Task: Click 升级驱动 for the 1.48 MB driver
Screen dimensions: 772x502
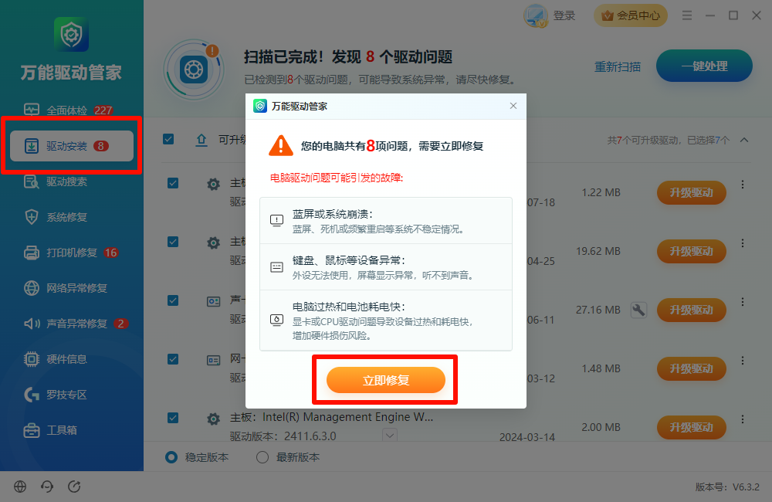Action: [691, 368]
